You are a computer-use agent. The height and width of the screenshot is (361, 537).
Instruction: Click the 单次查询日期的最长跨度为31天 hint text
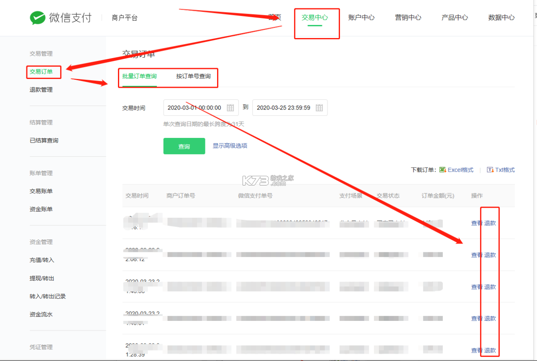[204, 124]
